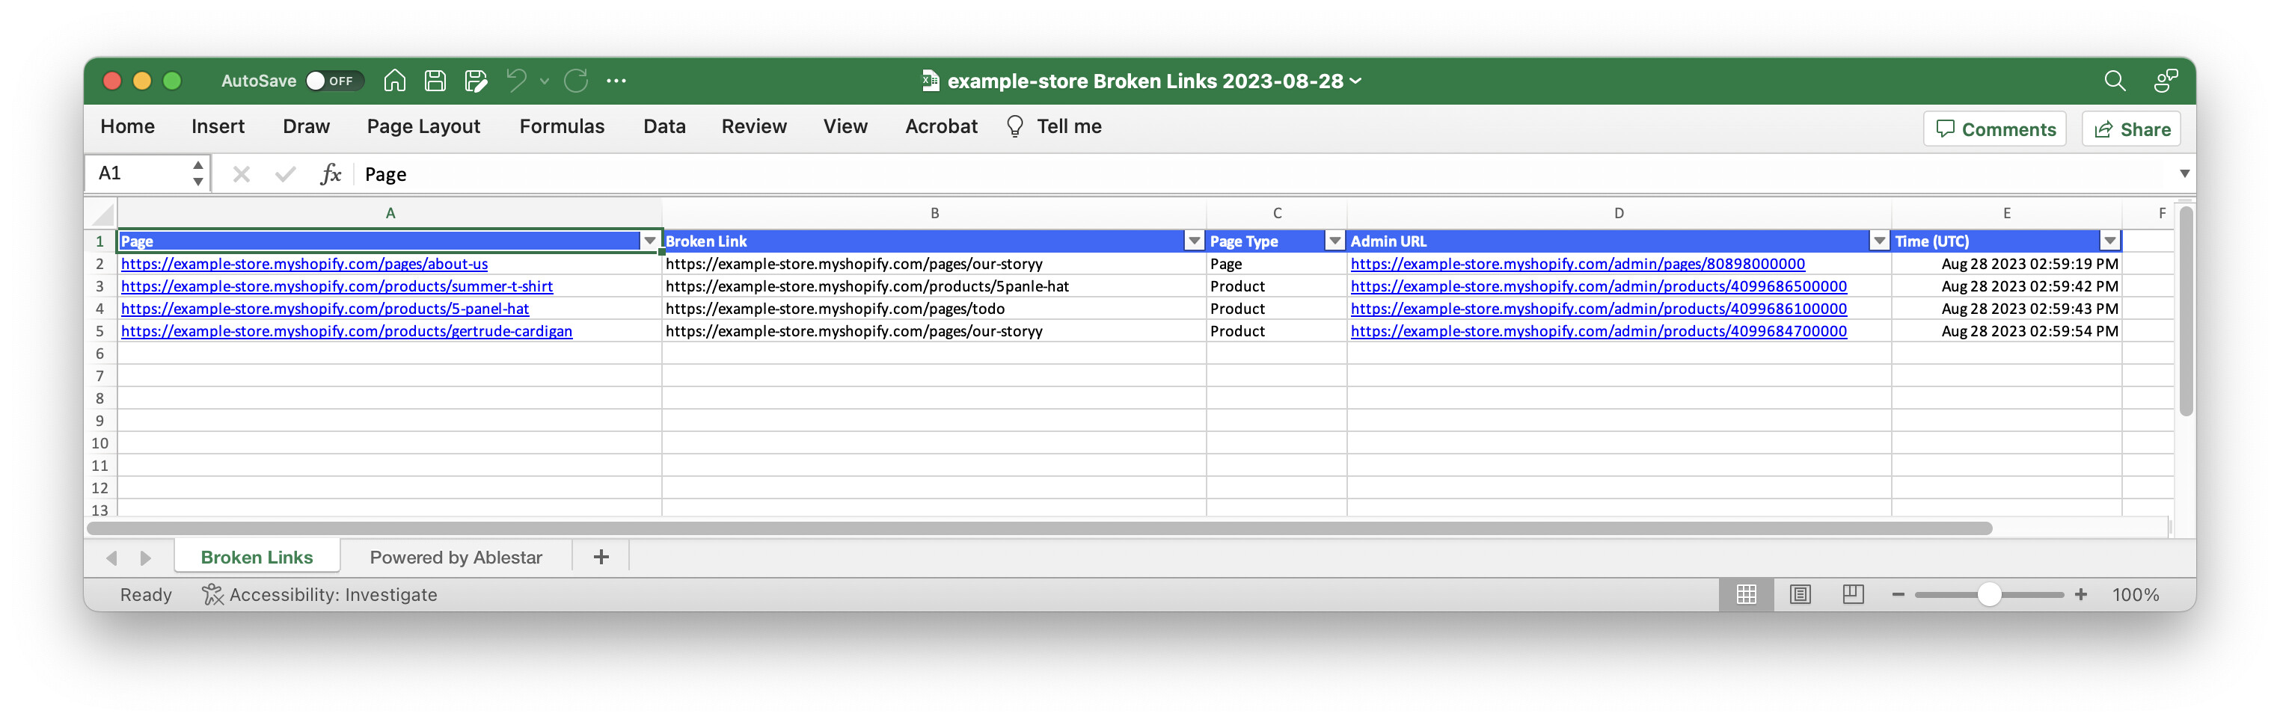The image size is (2280, 722).
Task: Click the Home house icon in title bar
Action: (x=395, y=81)
